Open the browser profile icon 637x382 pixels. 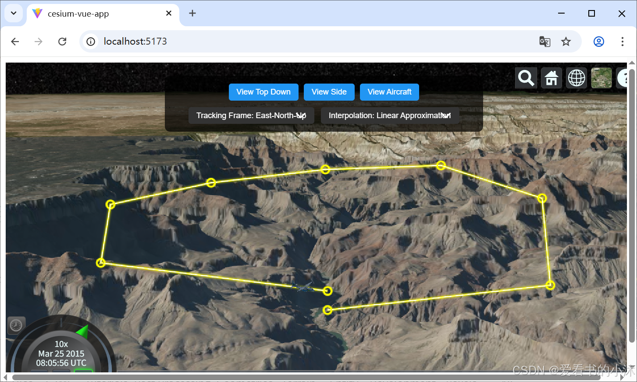pos(599,42)
